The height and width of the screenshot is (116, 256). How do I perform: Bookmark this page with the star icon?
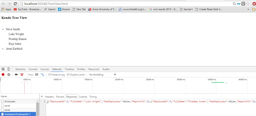coord(248,4)
